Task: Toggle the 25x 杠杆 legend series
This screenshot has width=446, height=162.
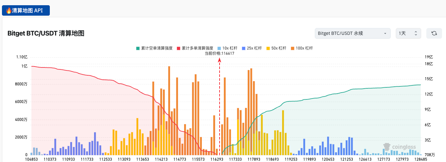Action: (x=252, y=48)
